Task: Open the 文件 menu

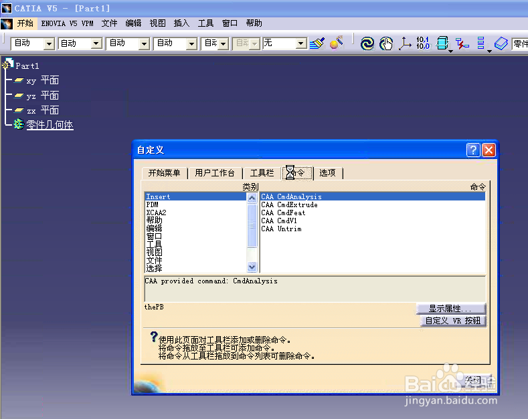Action: pyautogui.click(x=110, y=23)
